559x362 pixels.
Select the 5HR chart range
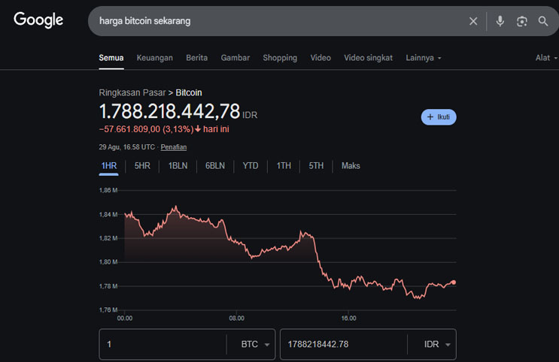point(142,166)
